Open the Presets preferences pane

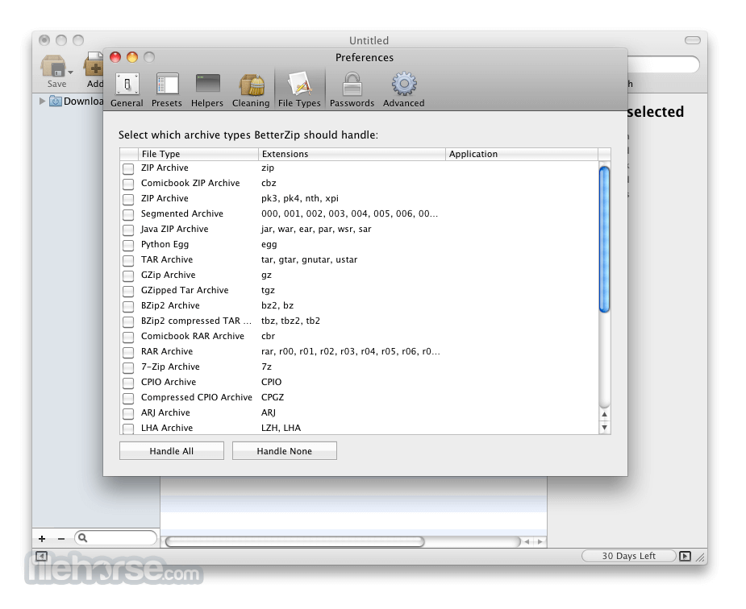click(167, 90)
